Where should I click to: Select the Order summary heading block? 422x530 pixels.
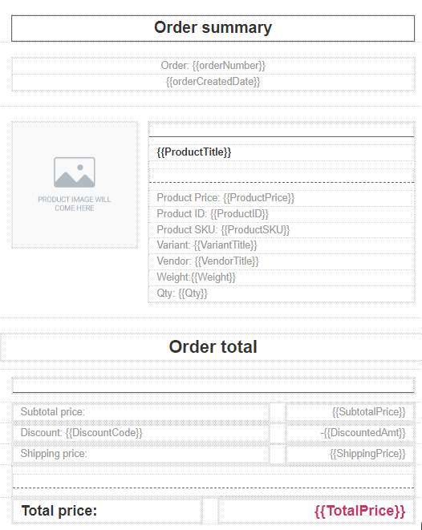pyautogui.click(x=213, y=28)
